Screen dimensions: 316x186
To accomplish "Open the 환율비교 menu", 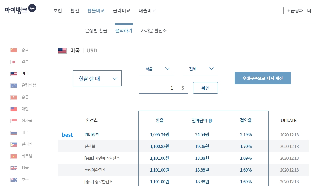I will (x=96, y=11).
